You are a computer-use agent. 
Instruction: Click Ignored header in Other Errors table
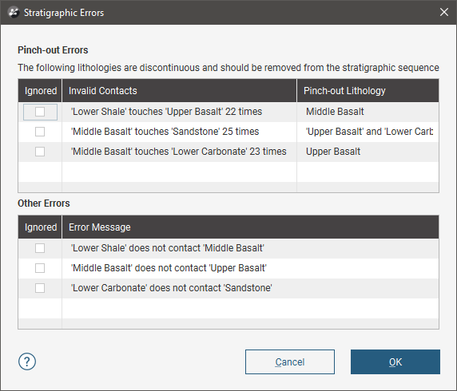click(40, 227)
